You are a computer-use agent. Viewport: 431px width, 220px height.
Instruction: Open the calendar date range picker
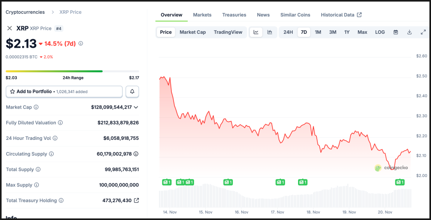click(395, 32)
